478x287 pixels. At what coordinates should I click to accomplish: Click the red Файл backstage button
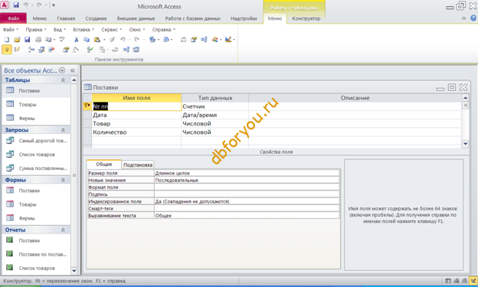click(x=14, y=18)
